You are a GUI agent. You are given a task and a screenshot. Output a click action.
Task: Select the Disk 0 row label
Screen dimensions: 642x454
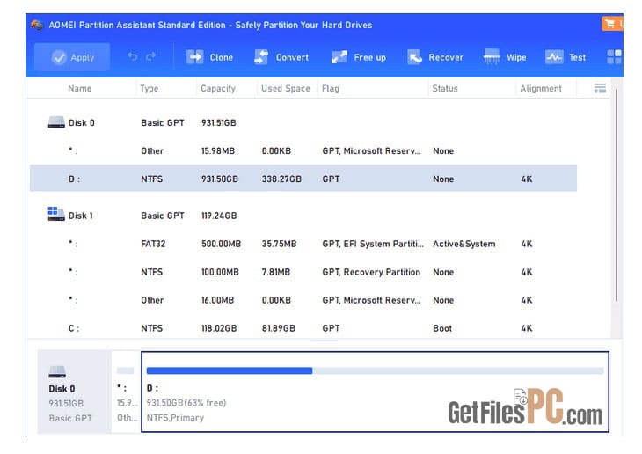pyautogui.click(x=81, y=123)
